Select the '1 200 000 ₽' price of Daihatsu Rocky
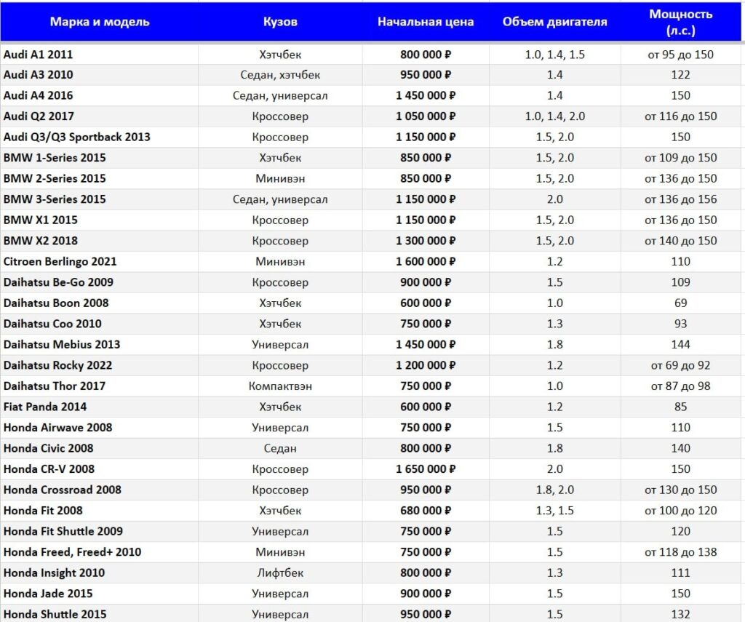This screenshot has width=745, height=622. point(426,365)
